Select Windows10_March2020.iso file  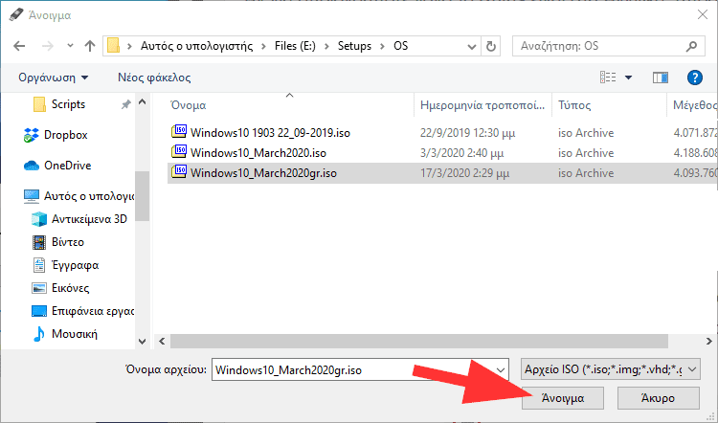[258, 153]
